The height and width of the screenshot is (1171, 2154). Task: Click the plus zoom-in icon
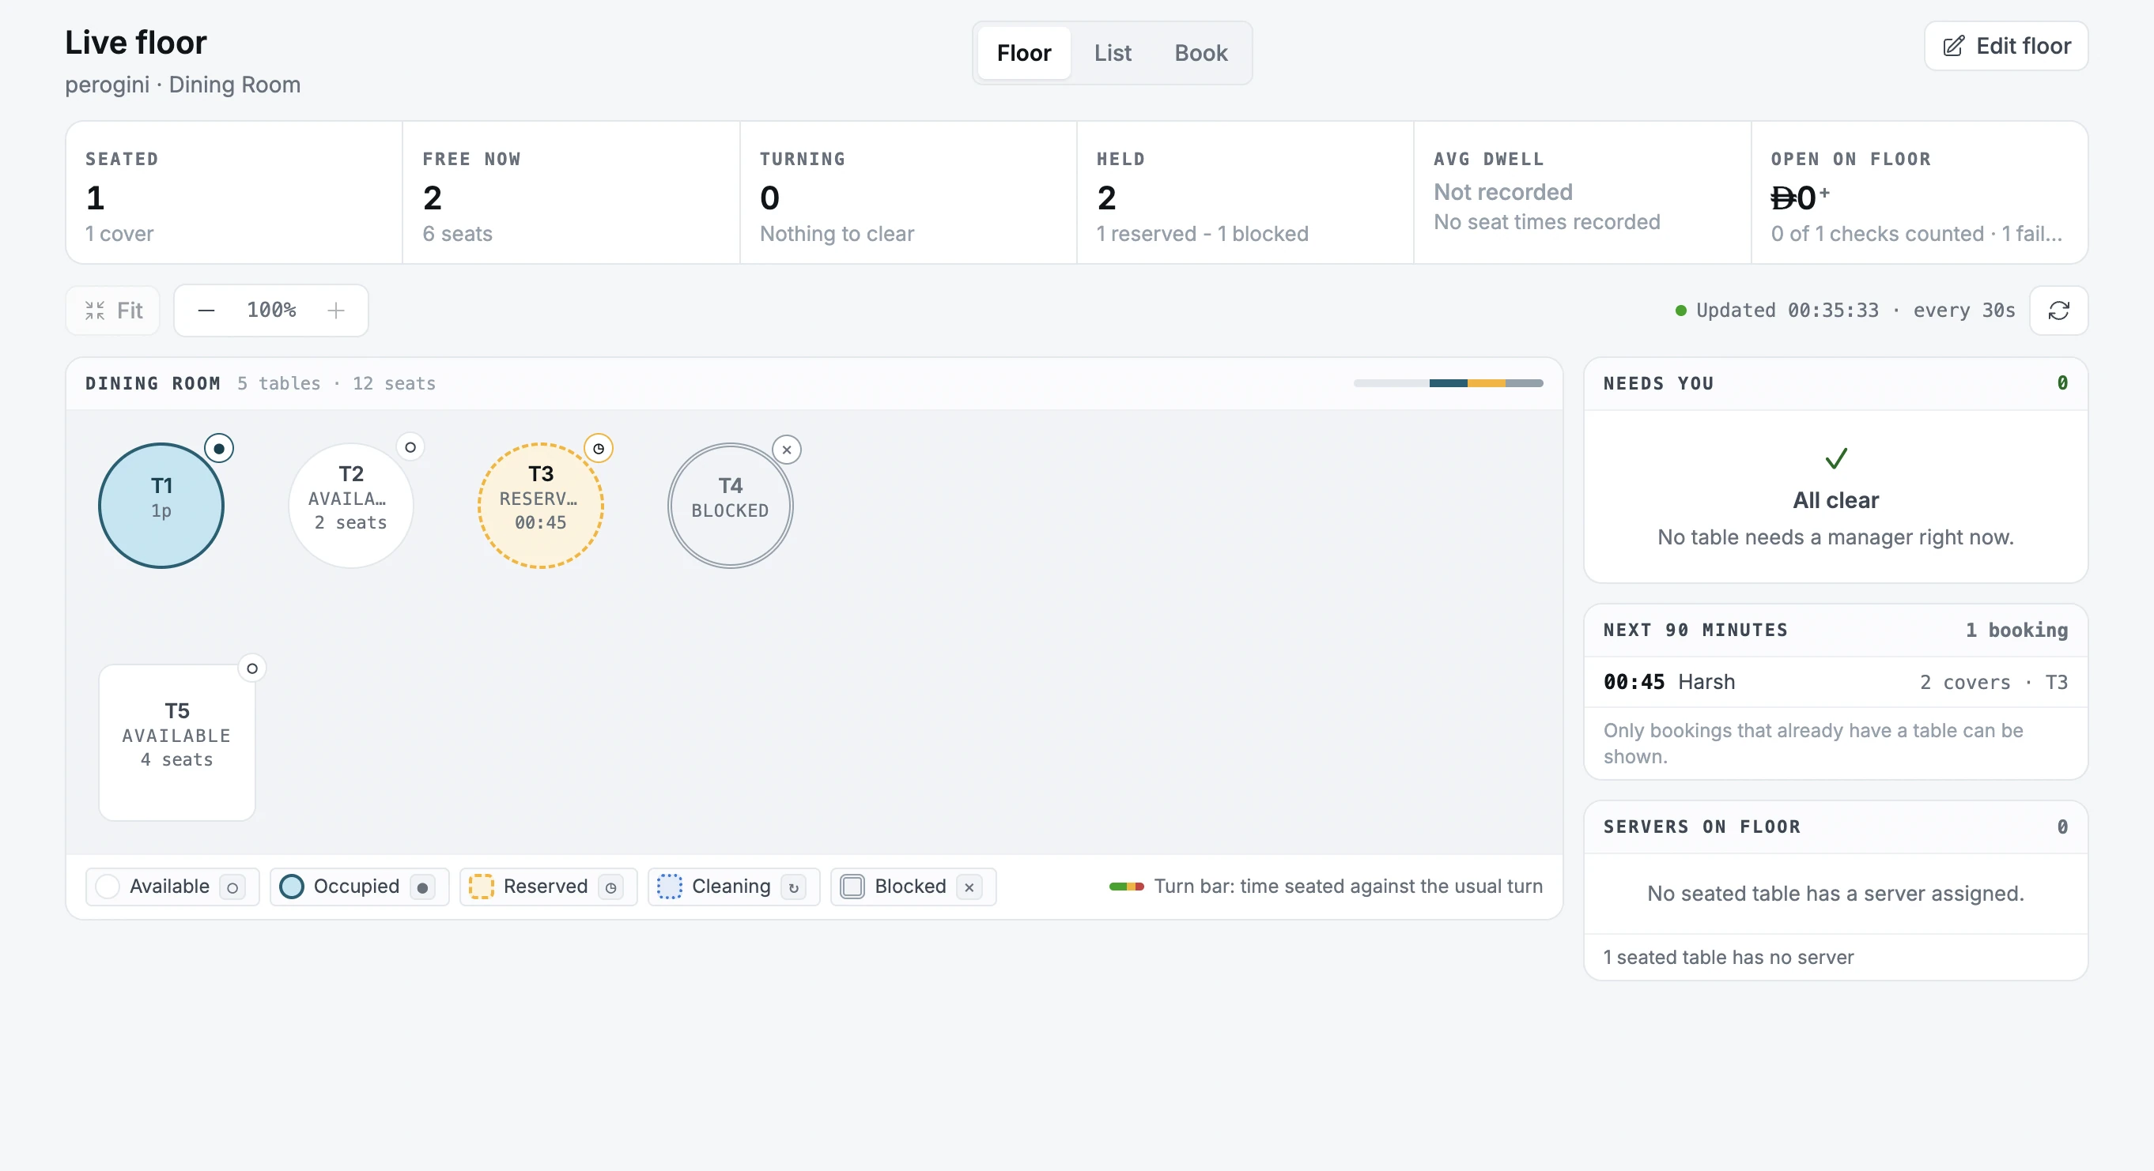click(336, 311)
